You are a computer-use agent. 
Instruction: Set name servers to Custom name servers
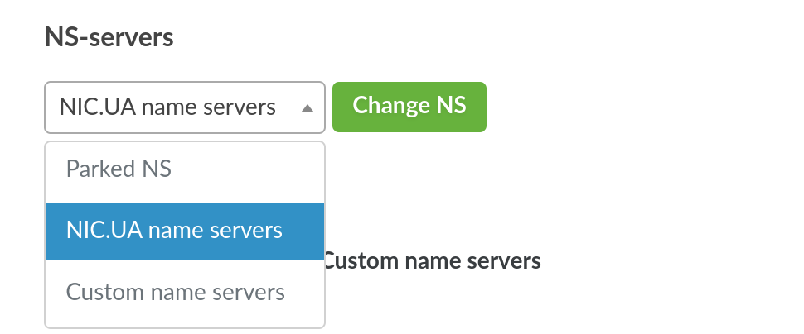point(176,292)
